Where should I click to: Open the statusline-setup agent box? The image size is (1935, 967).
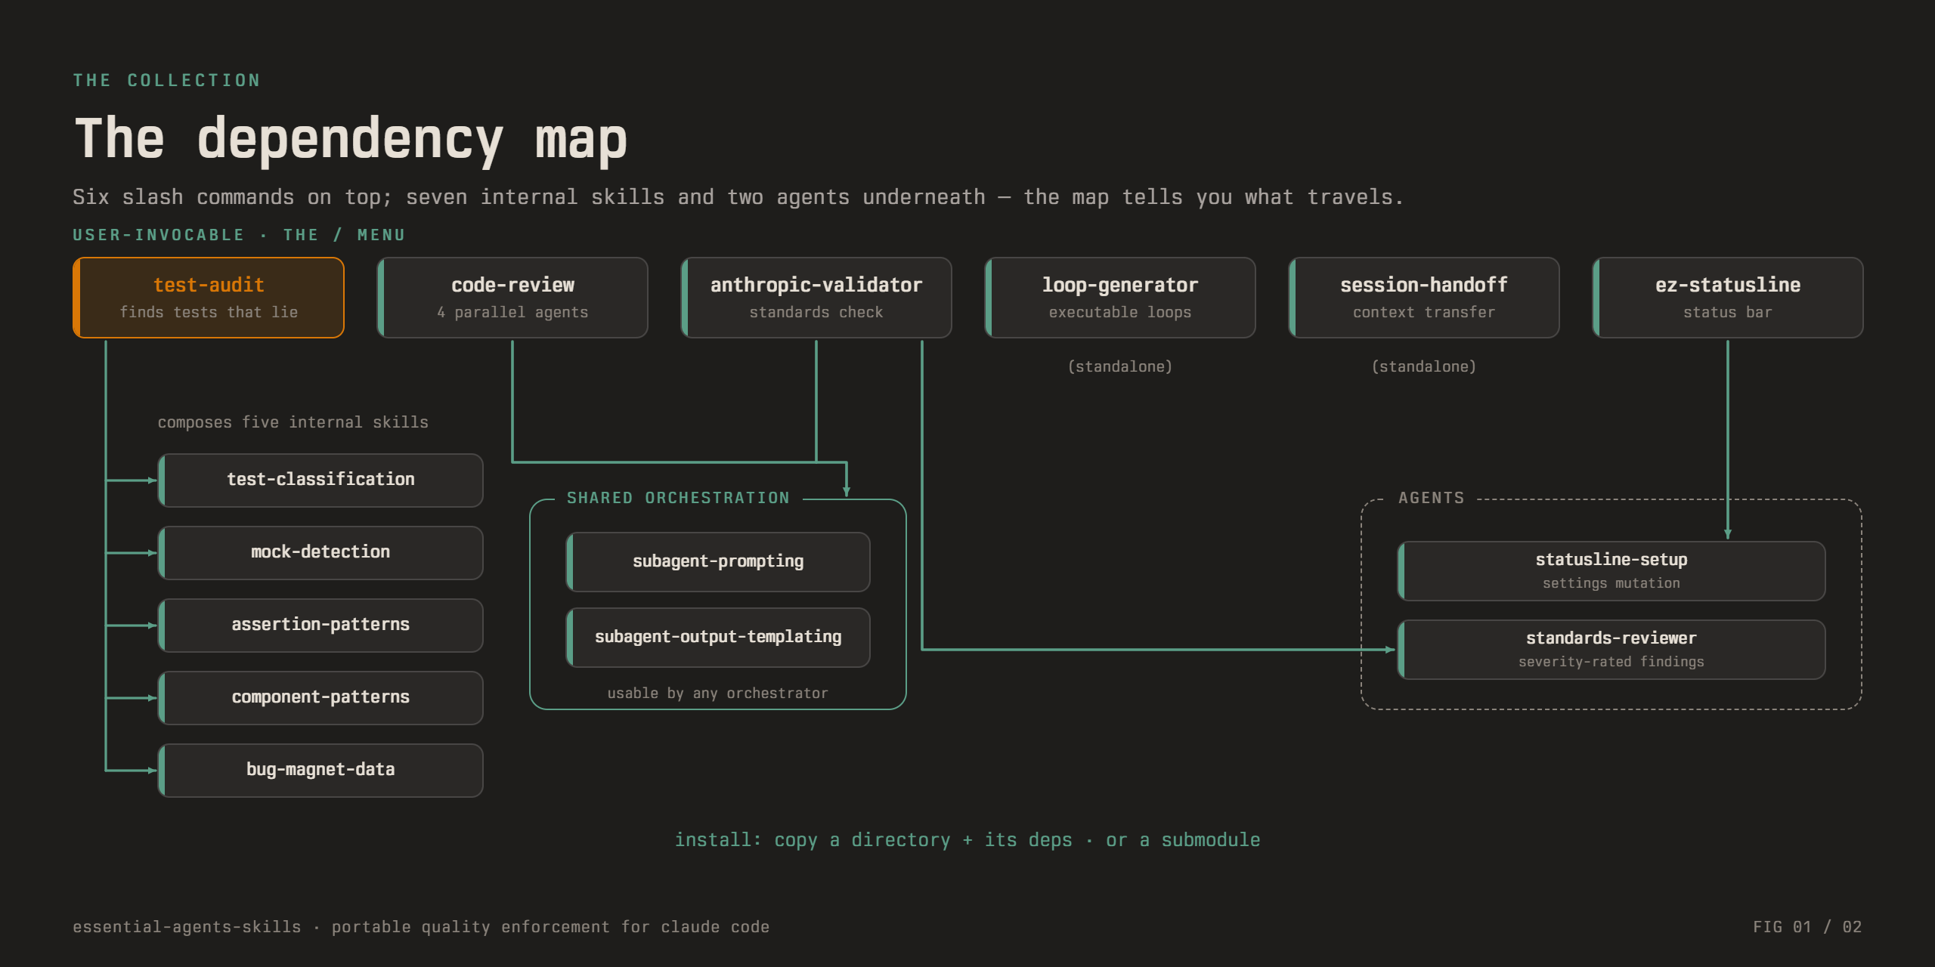(x=1611, y=571)
